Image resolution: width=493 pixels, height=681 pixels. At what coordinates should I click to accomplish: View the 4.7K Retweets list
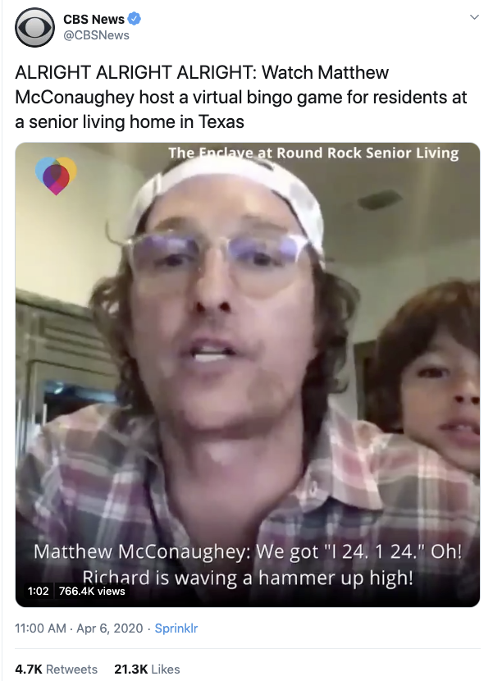(x=57, y=669)
